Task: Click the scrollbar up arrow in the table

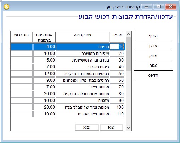Action: click(129, 35)
